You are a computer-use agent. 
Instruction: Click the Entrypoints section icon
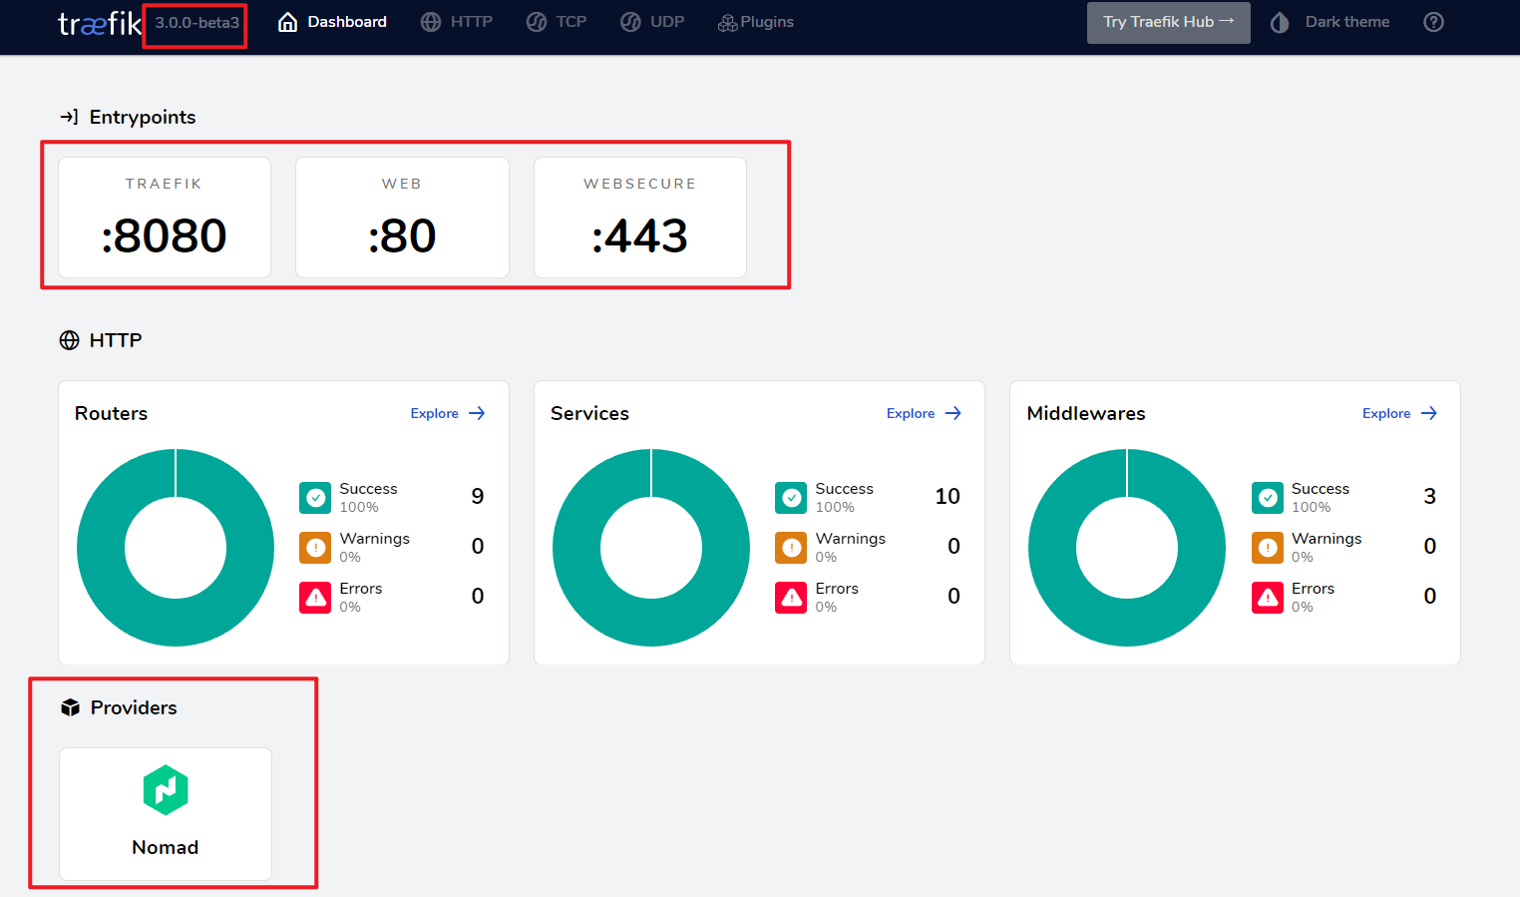coord(69,117)
